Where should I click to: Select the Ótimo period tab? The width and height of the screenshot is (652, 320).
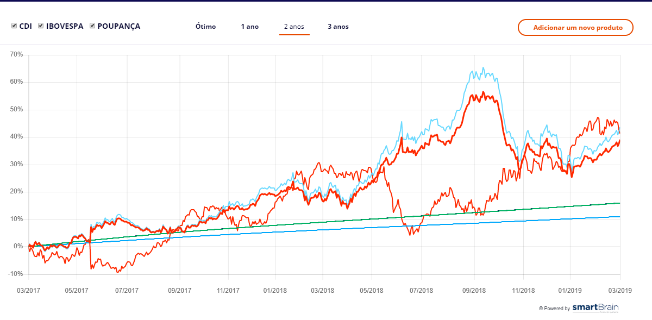point(205,27)
